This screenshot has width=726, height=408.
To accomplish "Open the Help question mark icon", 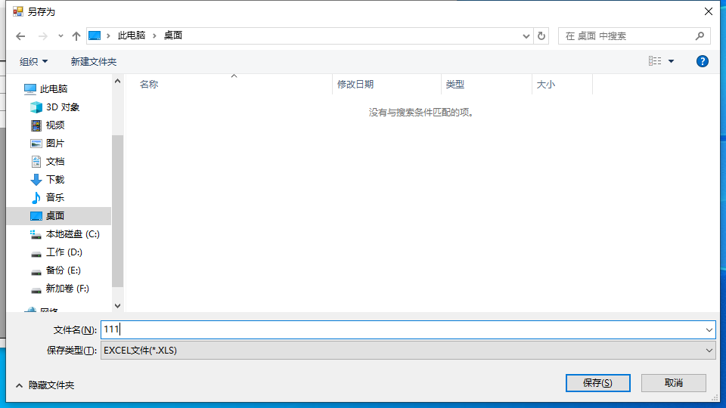I will click(x=702, y=61).
